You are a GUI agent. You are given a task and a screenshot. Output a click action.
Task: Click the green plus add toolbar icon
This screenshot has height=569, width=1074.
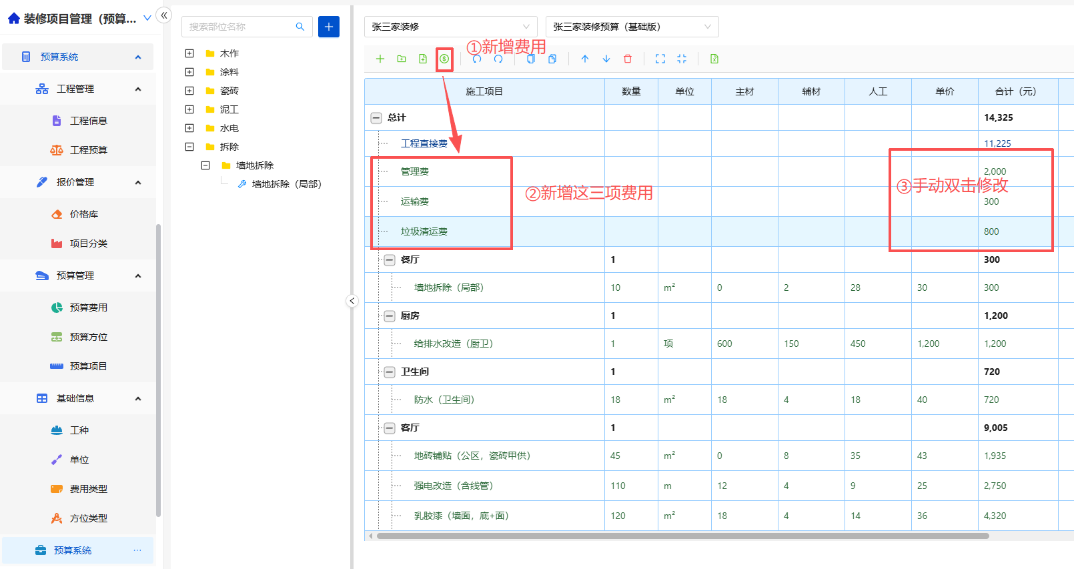click(380, 59)
